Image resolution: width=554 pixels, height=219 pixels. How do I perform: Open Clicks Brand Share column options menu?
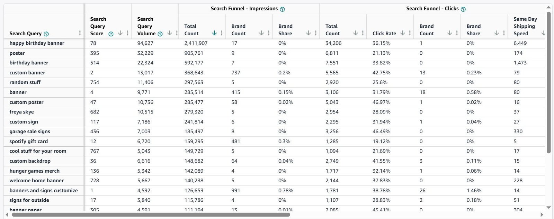tap(504, 33)
